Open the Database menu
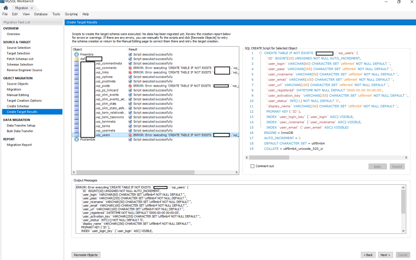 (x=41, y=14)
